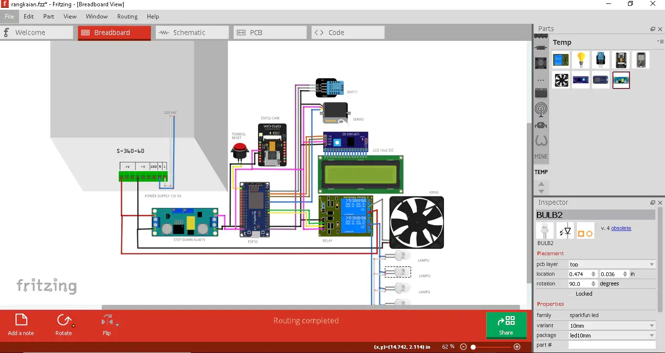Click the Add a note icon
The height and width of the screenshot is (353, 665).
[x=21, y=320]
